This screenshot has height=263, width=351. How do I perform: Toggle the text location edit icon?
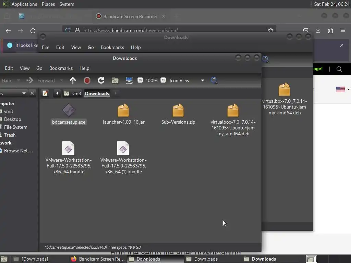pos(45,93)
